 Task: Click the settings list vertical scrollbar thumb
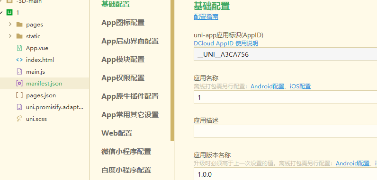pyautogui.click(x=172, y=70)
